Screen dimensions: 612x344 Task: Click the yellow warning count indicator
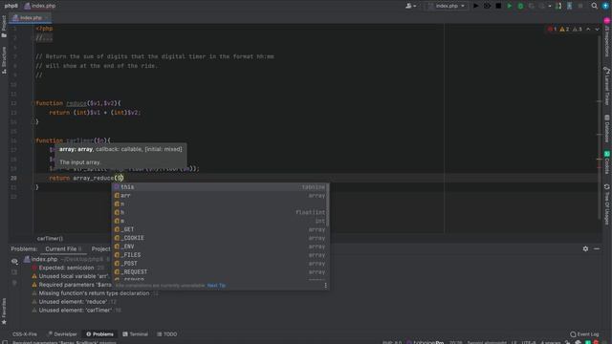564,30
